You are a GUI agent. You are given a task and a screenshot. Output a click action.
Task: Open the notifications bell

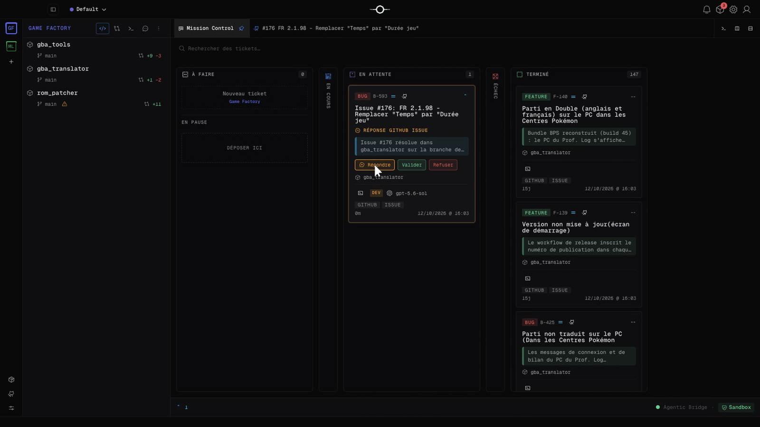706,9
